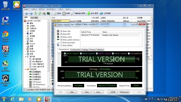Open the 檢視(V) menu

click(x=34, y=9)
